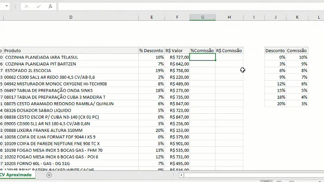Click the R$ 758,00 value cell

click(x=177, y=70)
